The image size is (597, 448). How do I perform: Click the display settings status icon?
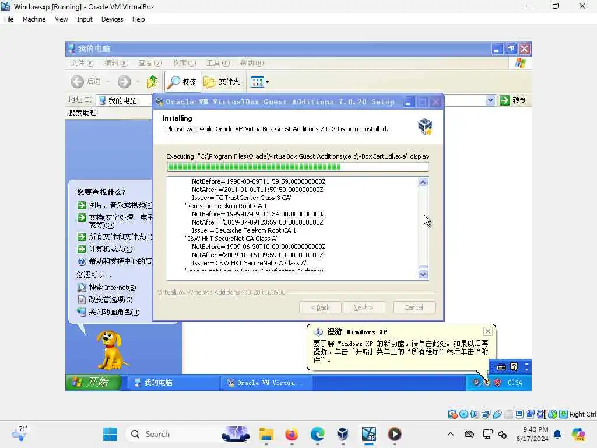[x=519, y=414]
